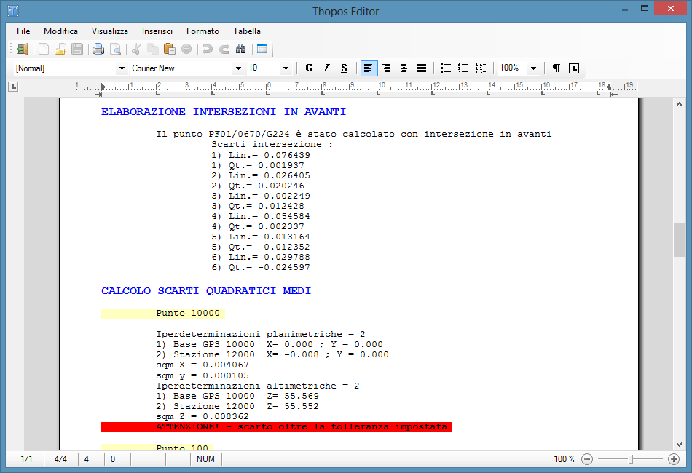Click the line sqm X = 0.004067
Viewport: 692px width, 473px height.
coord(203,365)
